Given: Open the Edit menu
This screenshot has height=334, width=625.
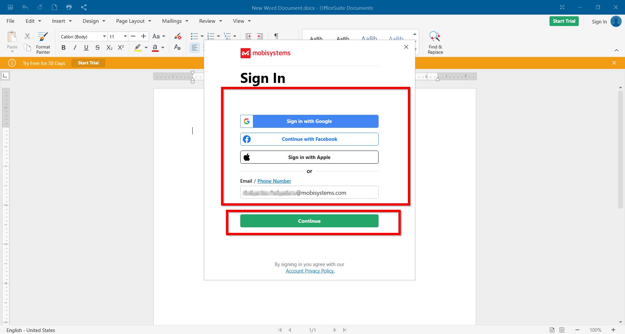Looking at the screenshot, I should coord(33,21).
